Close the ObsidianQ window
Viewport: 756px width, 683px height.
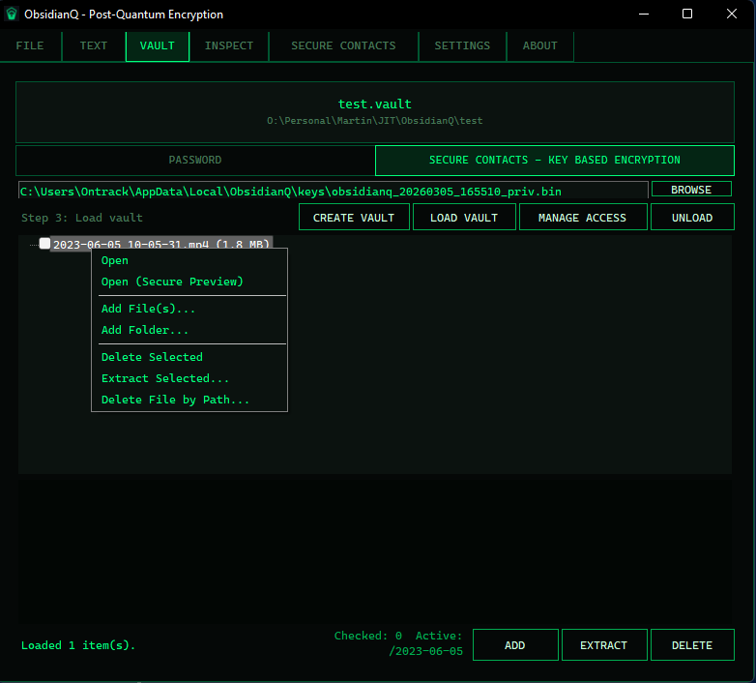(x=732, y=14)
